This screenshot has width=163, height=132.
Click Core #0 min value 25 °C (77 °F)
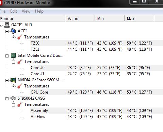(109, 68)
